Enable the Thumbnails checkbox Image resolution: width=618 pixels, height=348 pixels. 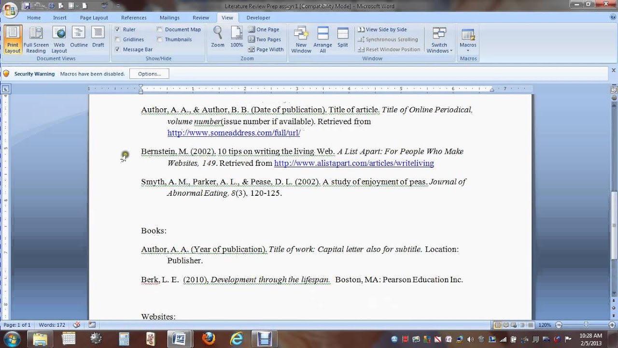(x=159, y=39)
